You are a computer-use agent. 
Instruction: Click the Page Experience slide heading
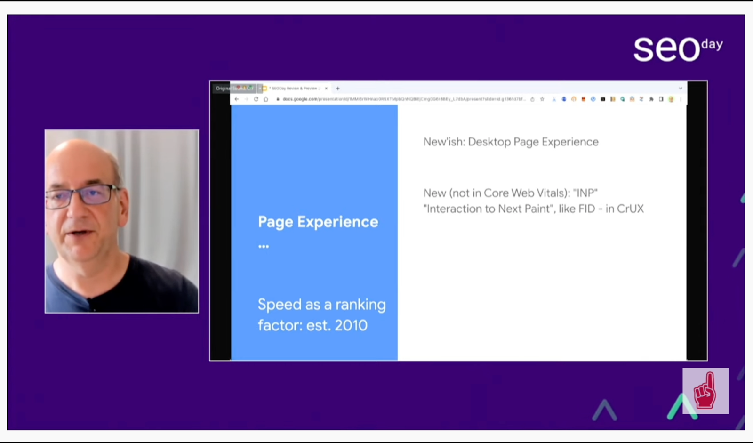coord(318,222)
